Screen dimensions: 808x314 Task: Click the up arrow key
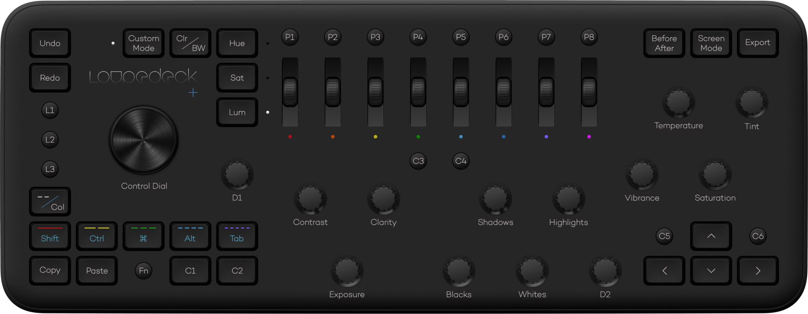pyautogui.click(x=711, y=236)
